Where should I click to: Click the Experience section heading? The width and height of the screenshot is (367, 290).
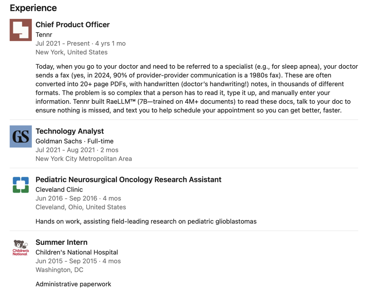point(33,8)
